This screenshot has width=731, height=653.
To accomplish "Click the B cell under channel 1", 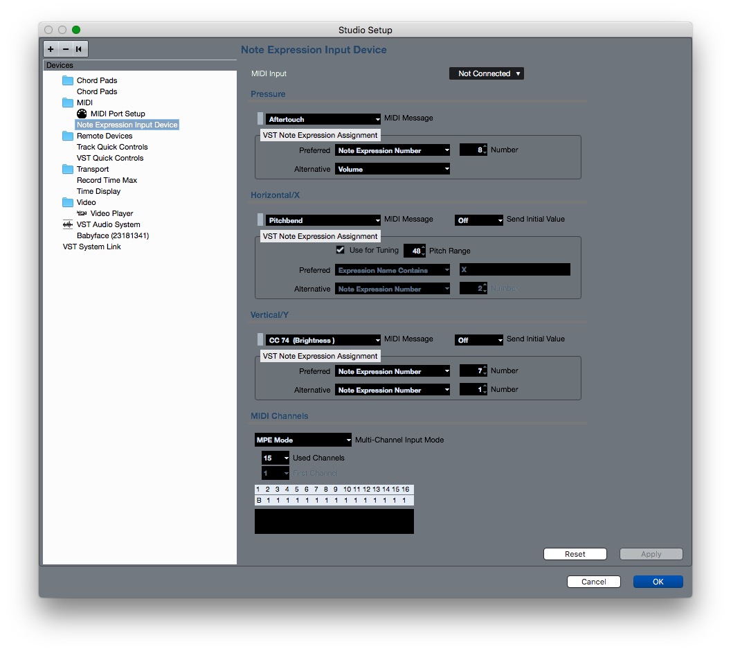I will point(259,500).
